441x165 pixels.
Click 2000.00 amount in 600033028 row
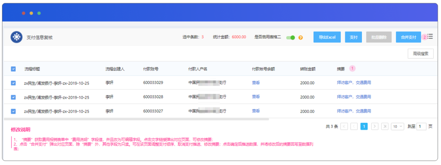tap(307, 97)
